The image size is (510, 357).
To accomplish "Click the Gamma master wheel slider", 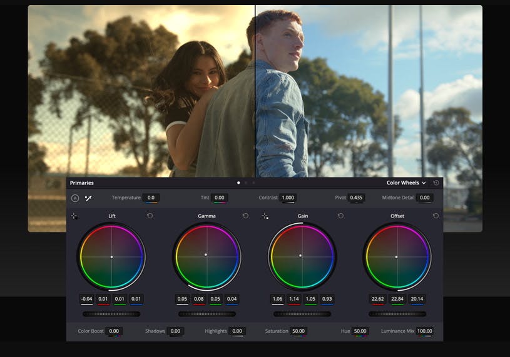I will click(x=207, y=314).
